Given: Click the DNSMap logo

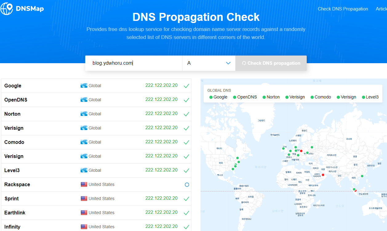Looking at the screenshot, I should (22, 9).
